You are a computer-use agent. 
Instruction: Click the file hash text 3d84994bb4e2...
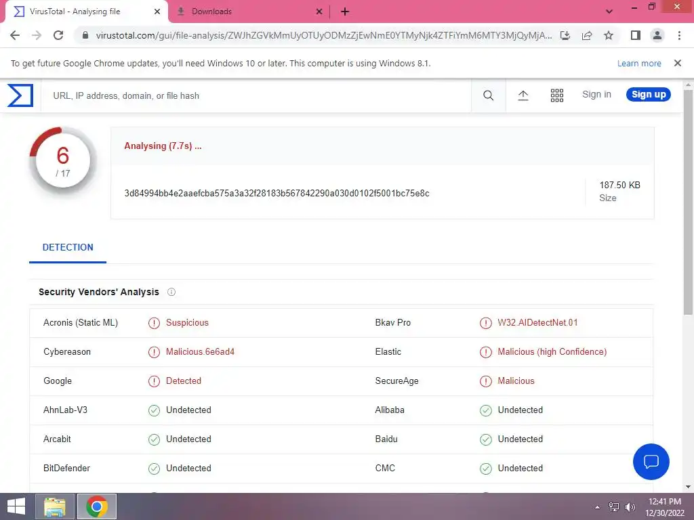(x=277, y=193)
